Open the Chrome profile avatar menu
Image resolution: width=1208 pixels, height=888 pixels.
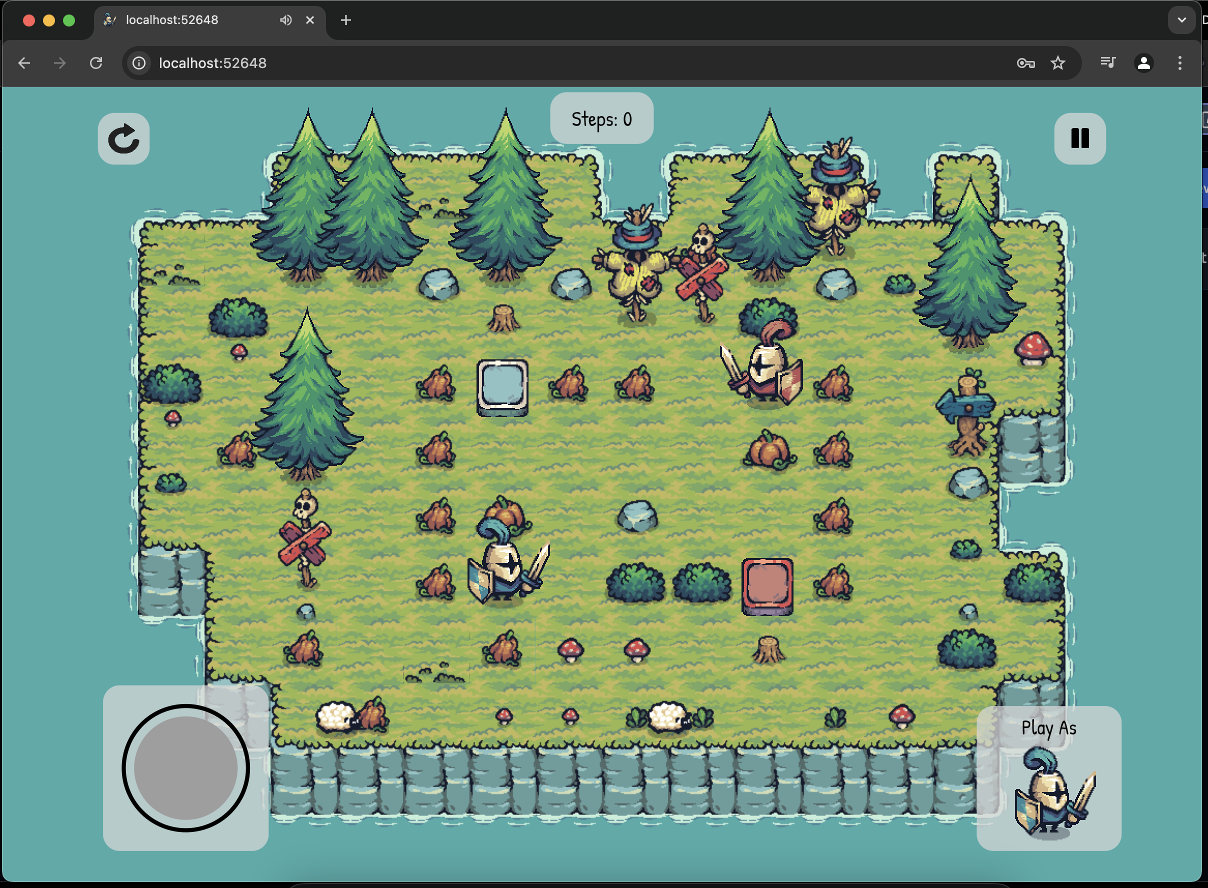1143,63
